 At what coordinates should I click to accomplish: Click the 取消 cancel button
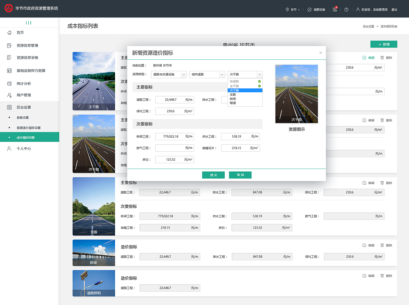click(240, 175)
